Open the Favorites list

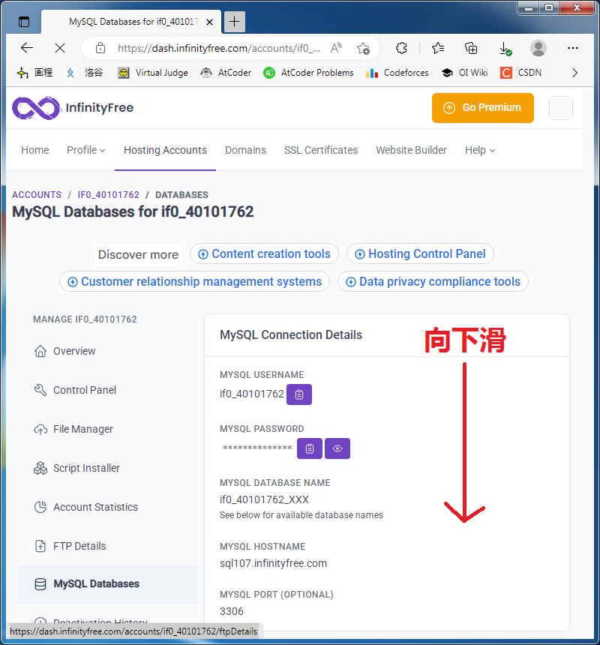coord(437,48)
